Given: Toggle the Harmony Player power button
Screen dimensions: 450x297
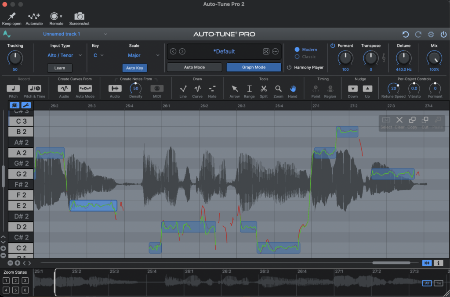Looking at the screenshot, I should (x=289, y=67).
